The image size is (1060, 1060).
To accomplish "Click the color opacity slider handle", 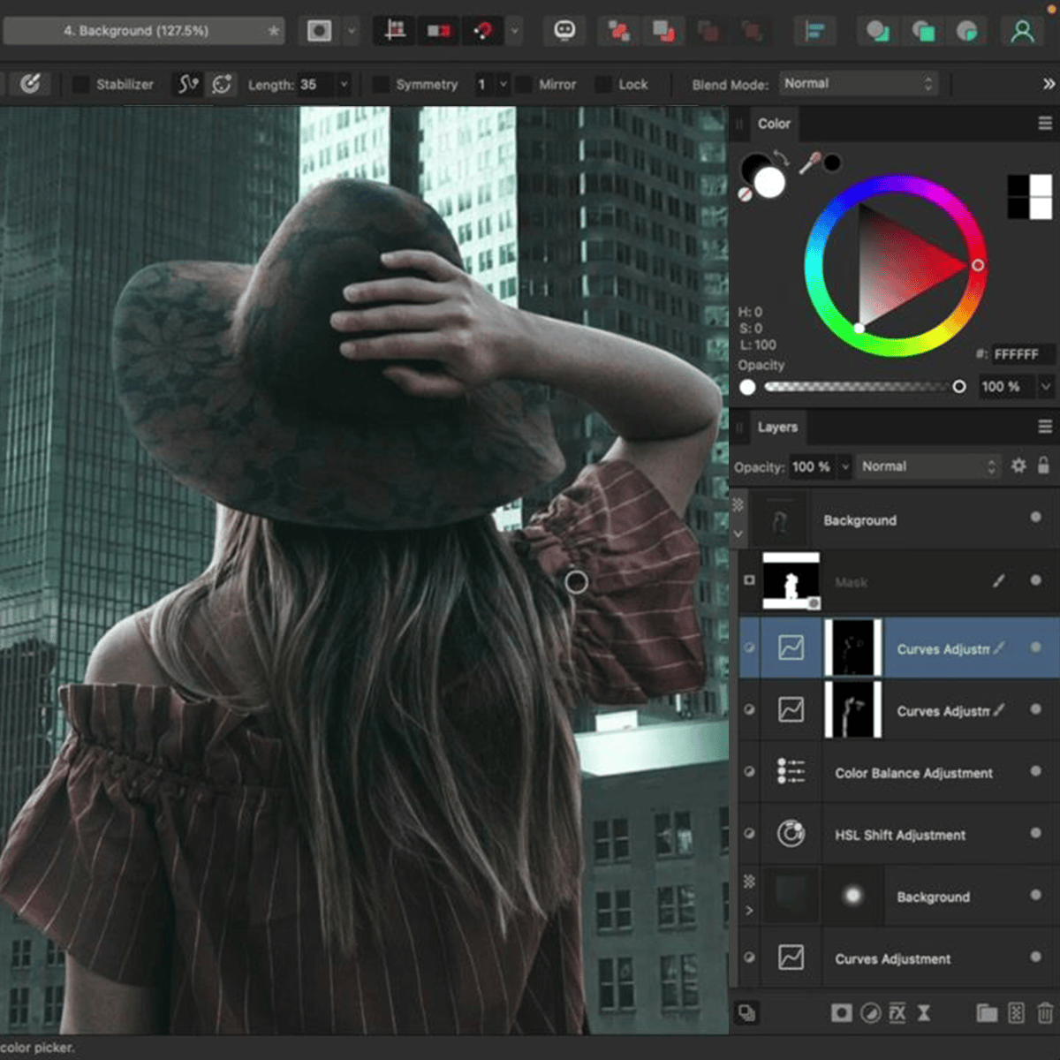I will (958, 387).
